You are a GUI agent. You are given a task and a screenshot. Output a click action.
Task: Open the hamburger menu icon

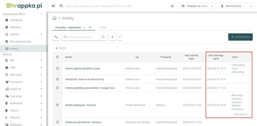point(53,6)
